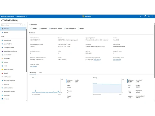The height and width of the screenshot is (116, 155).
Task: Click Microsoft Windows Server 2025 Datacenter value
Action: (97, 40)
